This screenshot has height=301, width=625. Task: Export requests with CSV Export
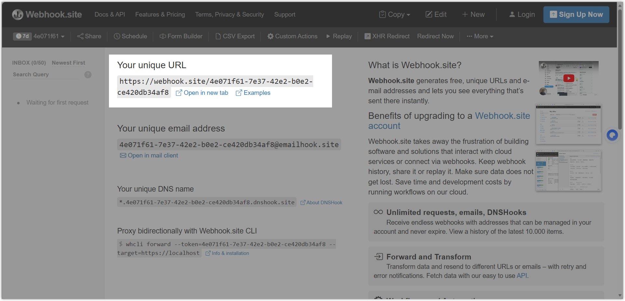(235, 36)
